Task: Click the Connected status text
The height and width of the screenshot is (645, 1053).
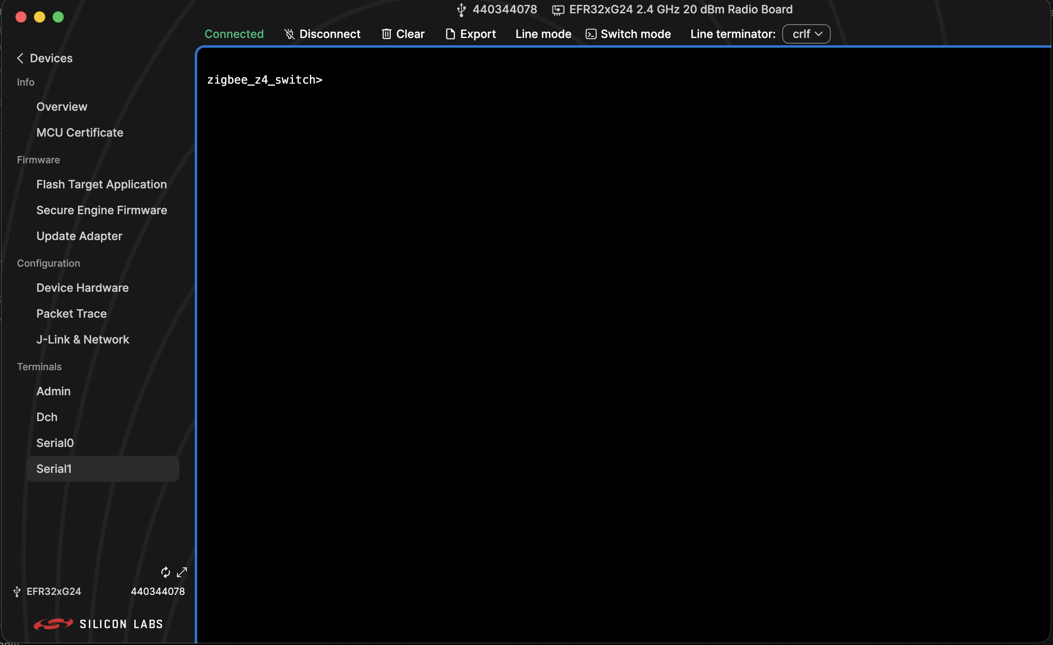Action: point(234,34)
